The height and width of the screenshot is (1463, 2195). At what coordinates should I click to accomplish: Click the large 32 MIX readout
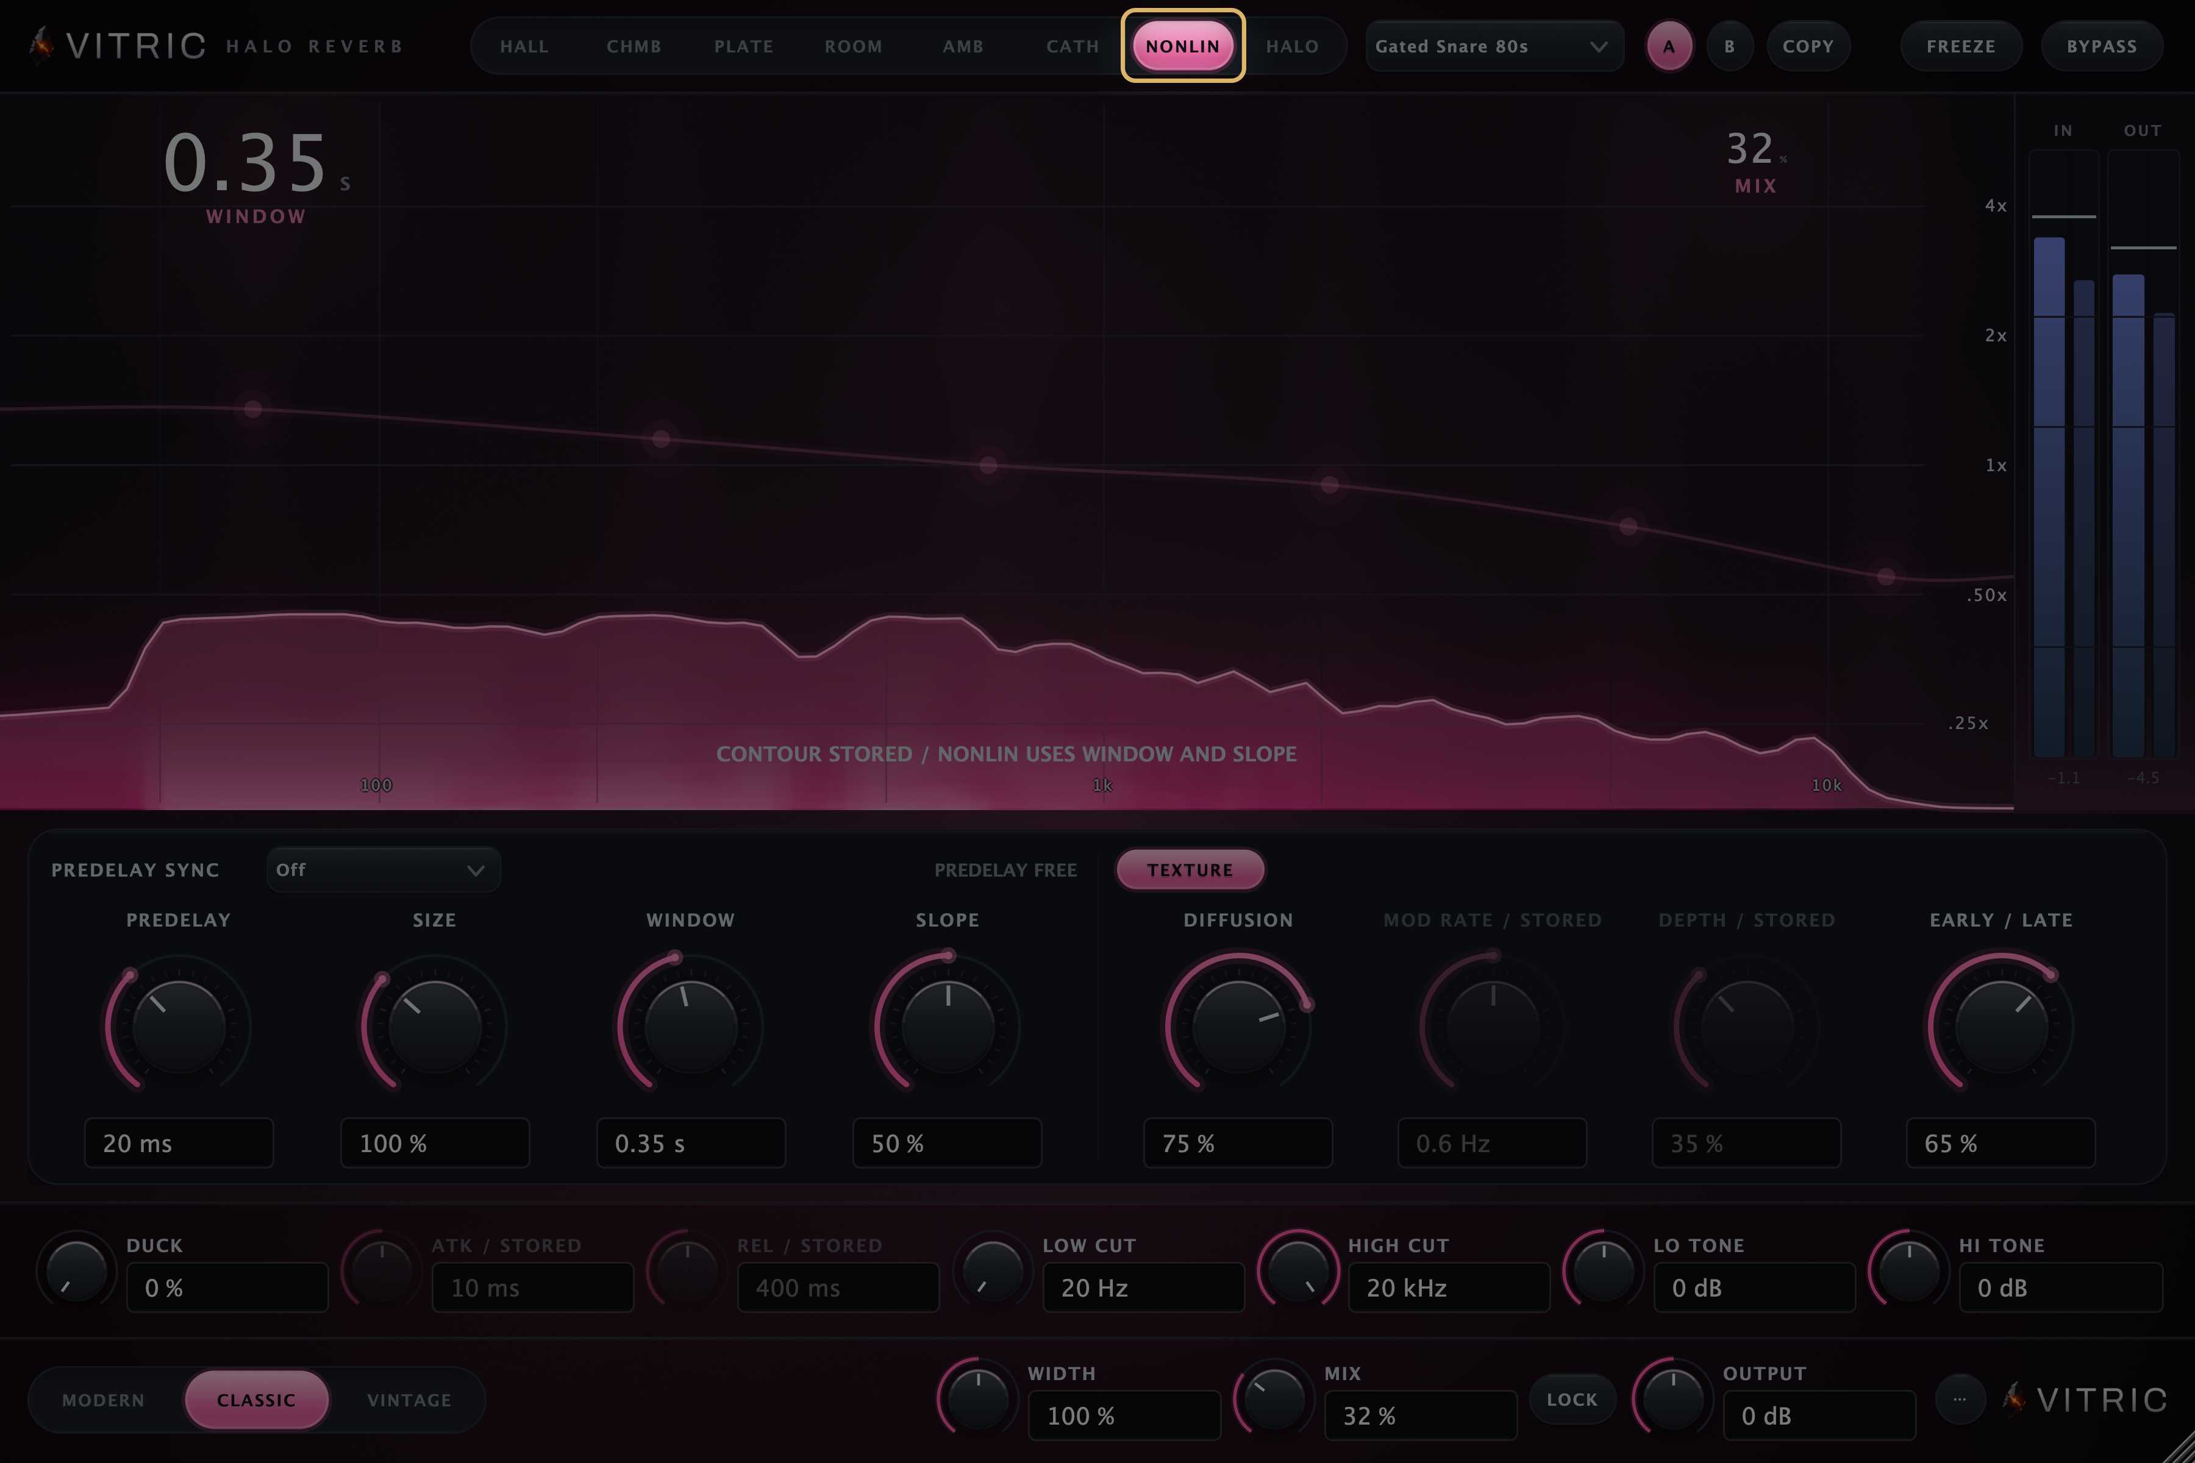coord(1755,149)
